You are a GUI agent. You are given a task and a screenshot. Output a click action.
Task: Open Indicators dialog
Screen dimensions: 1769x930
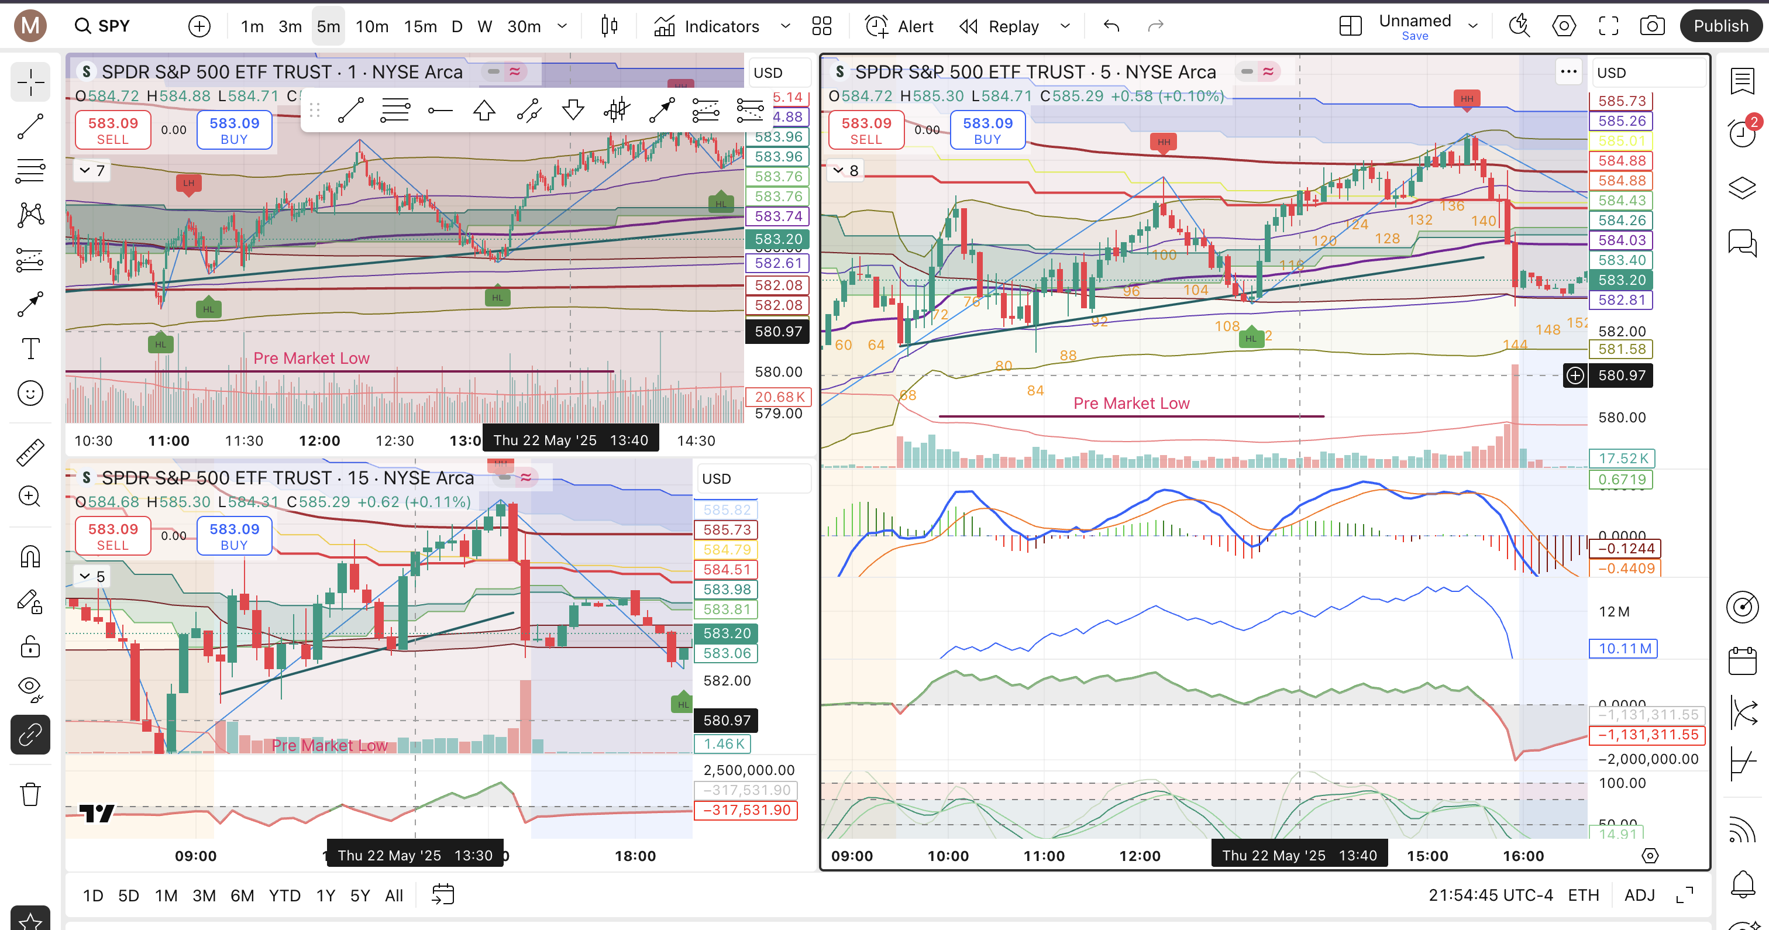point(707,26)
